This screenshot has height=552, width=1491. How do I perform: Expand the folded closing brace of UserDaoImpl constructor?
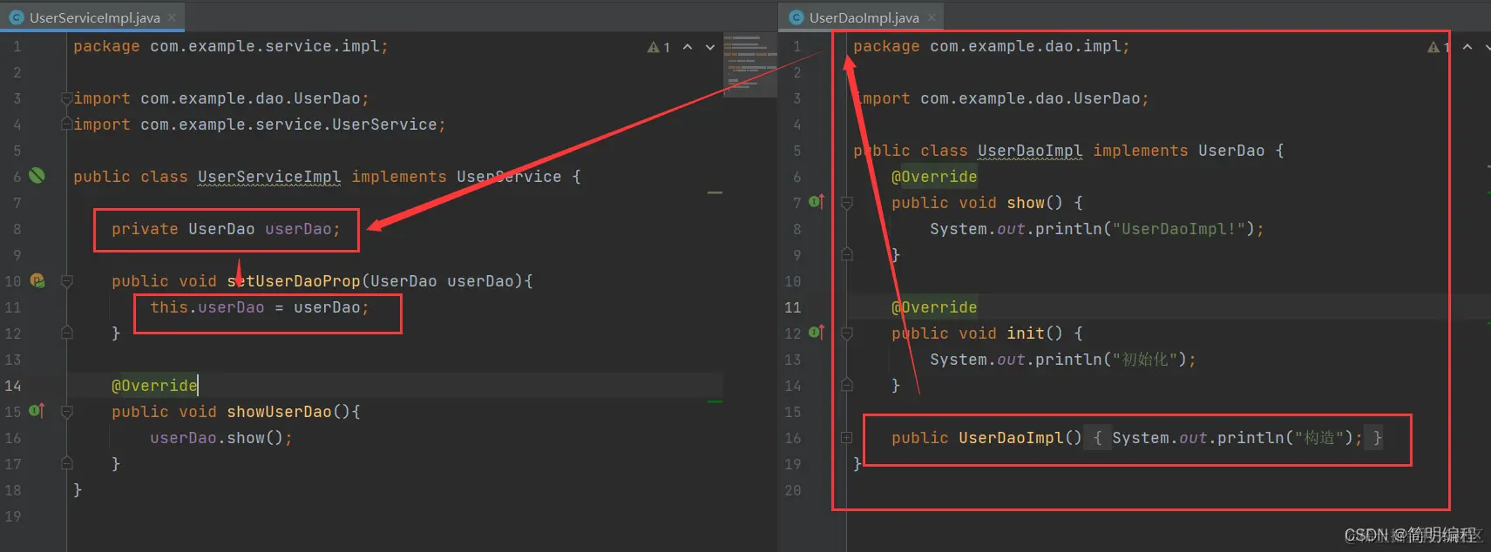[x=1377, y=437]
